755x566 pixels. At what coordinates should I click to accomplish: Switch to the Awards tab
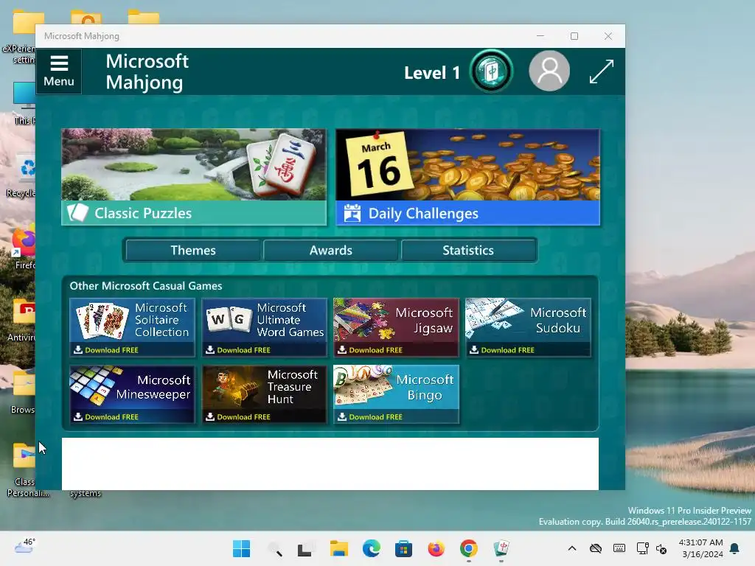(331, 251)
